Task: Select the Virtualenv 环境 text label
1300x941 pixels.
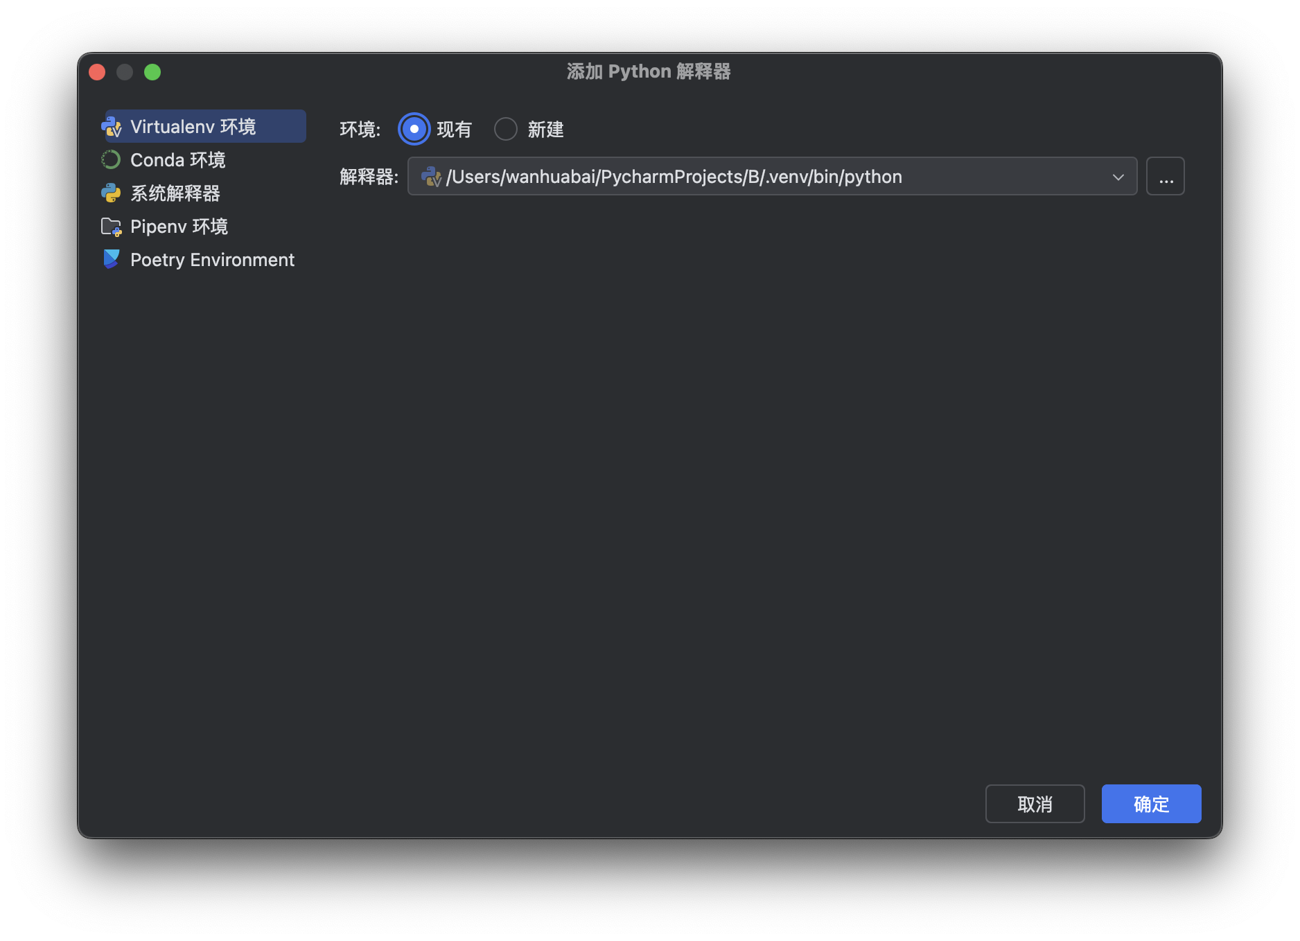Action: (x=193, y=127)
